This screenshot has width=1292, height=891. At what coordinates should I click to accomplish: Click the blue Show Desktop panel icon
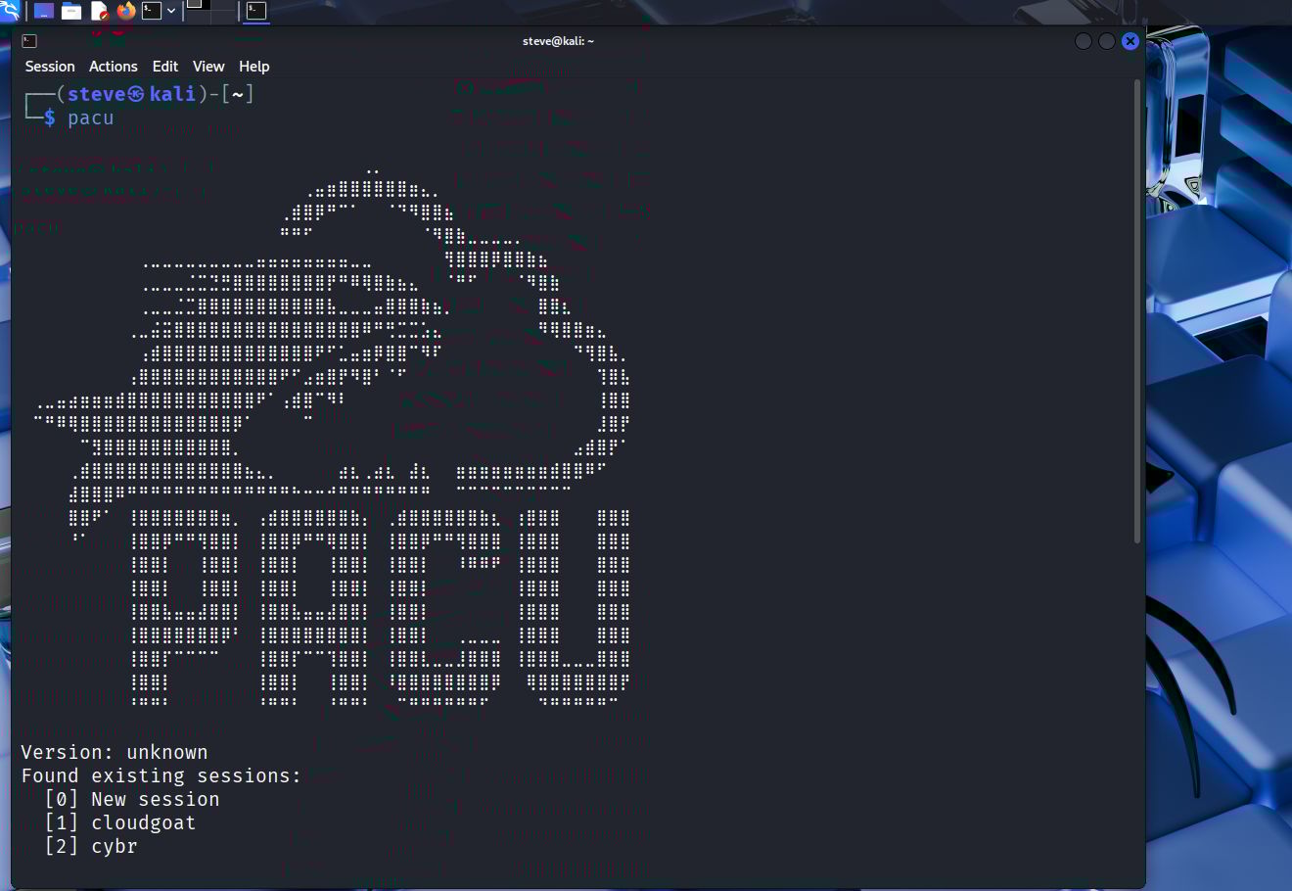pyautogui.click(x=44, y=11)
